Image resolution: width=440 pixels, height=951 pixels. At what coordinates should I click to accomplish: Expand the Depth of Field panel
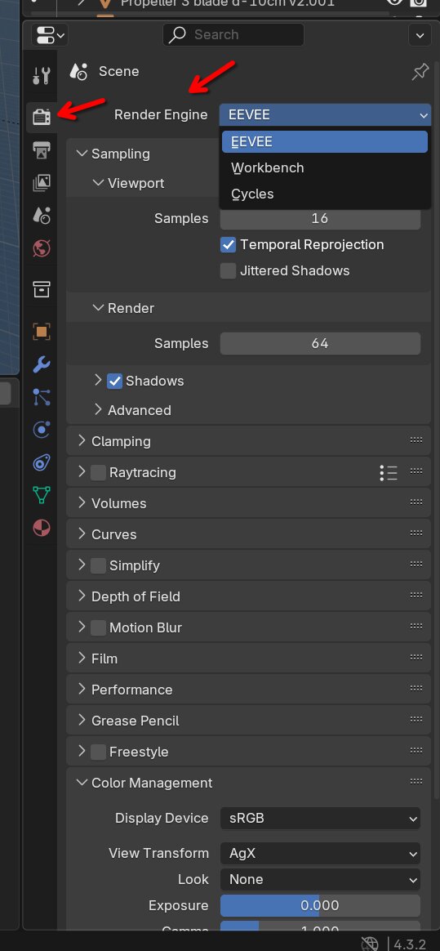[248, 596]
